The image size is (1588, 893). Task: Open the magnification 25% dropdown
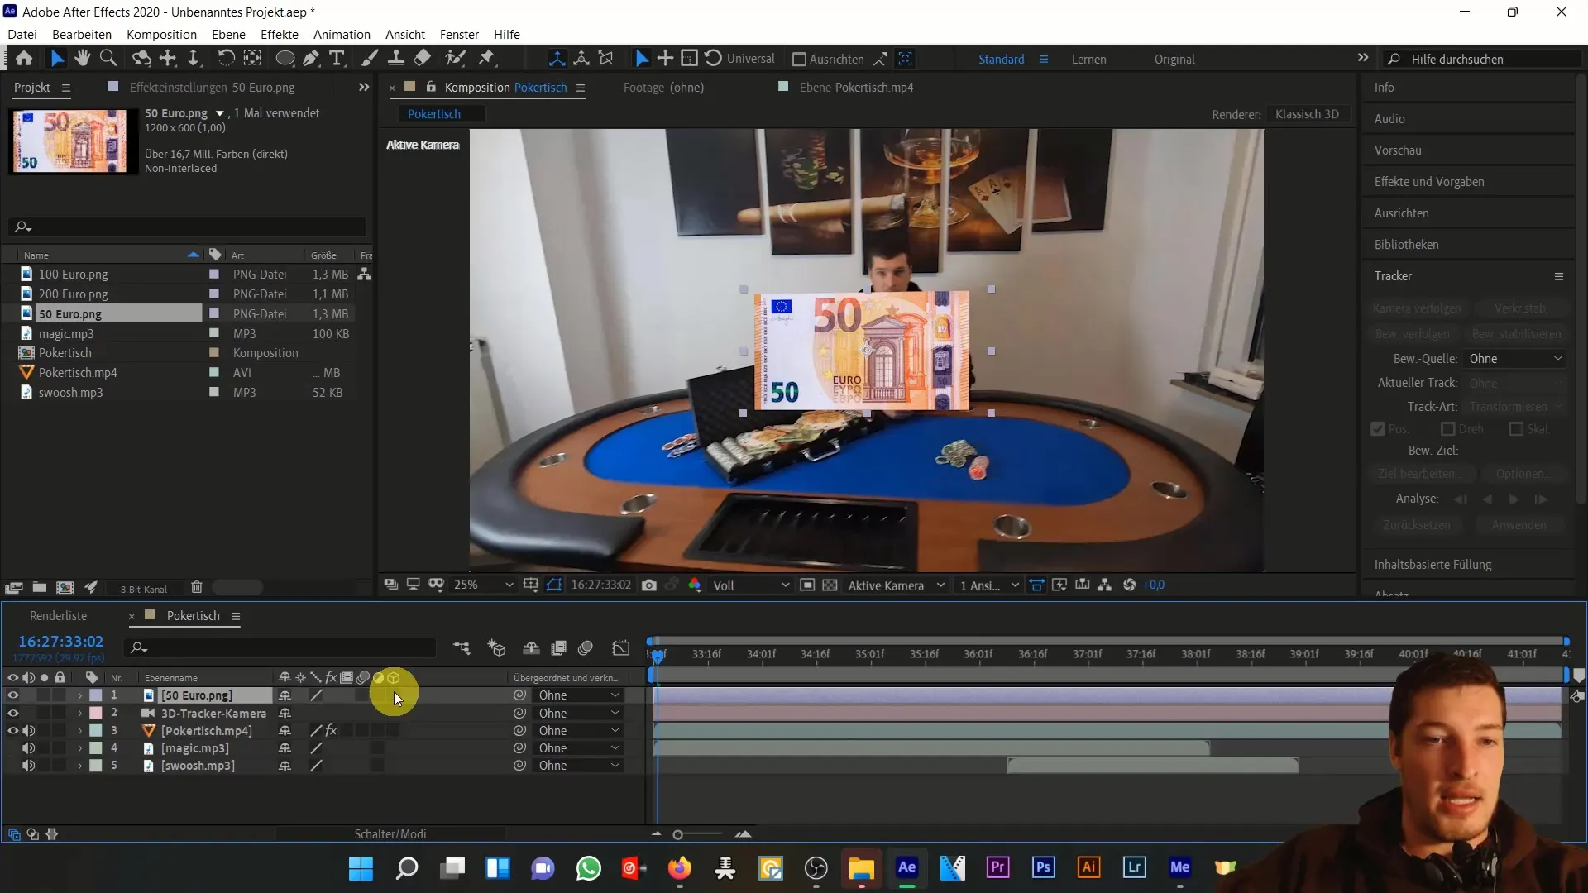484,585
